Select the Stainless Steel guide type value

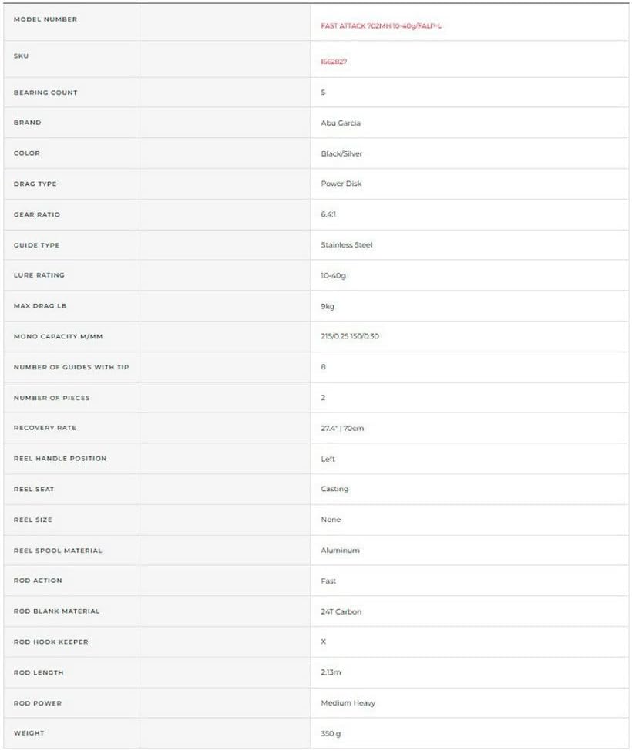pyautogui.click(x=347, y=244)
